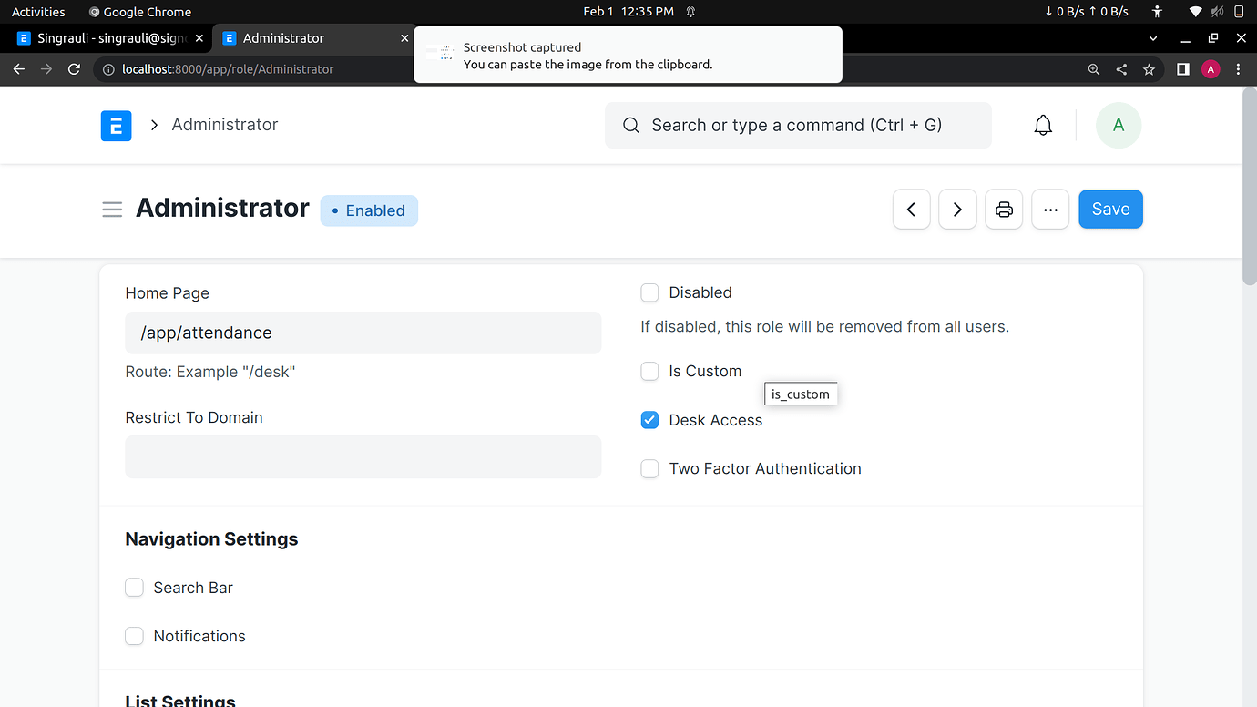The height and width of the screenshot is (707, 1257).
Task: Switch to the Singrauli browser tab
Action: (x=109, y=38)
